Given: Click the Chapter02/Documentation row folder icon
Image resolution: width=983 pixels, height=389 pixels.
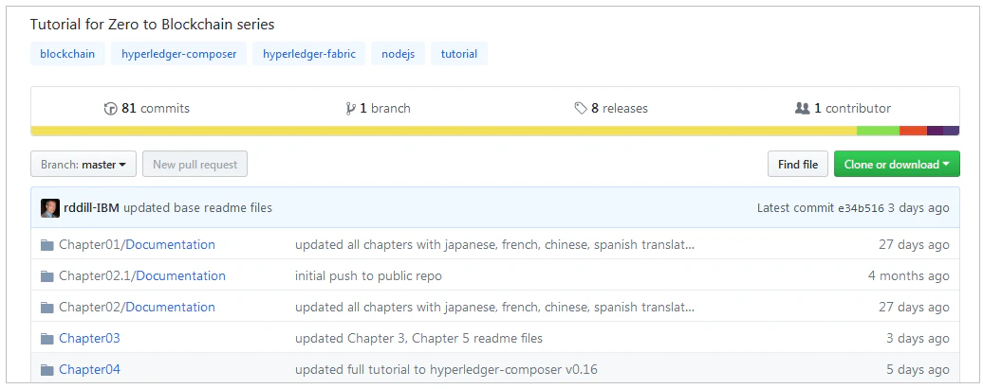Looking at the screenshot, I should coord(47,308).
